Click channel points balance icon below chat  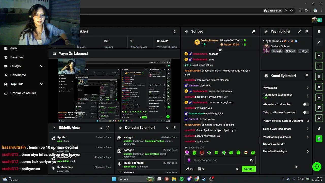(x=190, y=169)
